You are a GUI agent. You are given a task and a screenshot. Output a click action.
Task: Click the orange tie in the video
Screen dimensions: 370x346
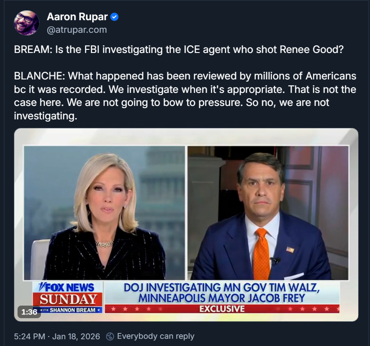[x=261, y=254]
